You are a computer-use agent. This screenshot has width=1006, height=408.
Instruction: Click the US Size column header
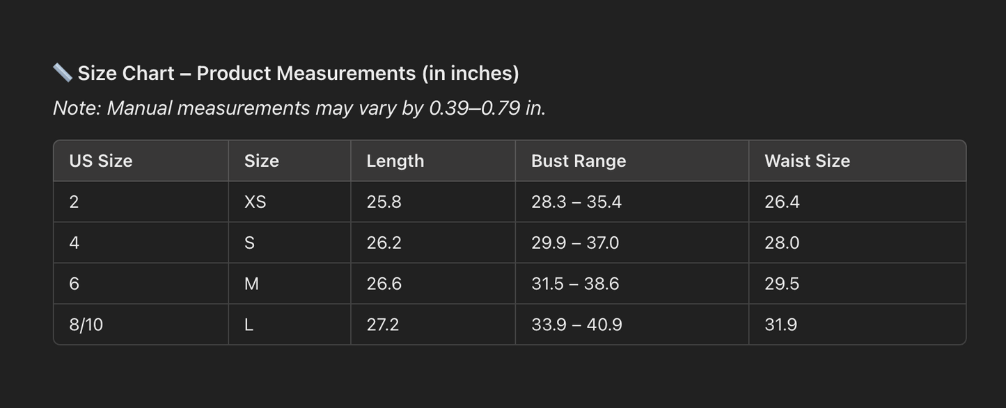(x=101, y=161)
